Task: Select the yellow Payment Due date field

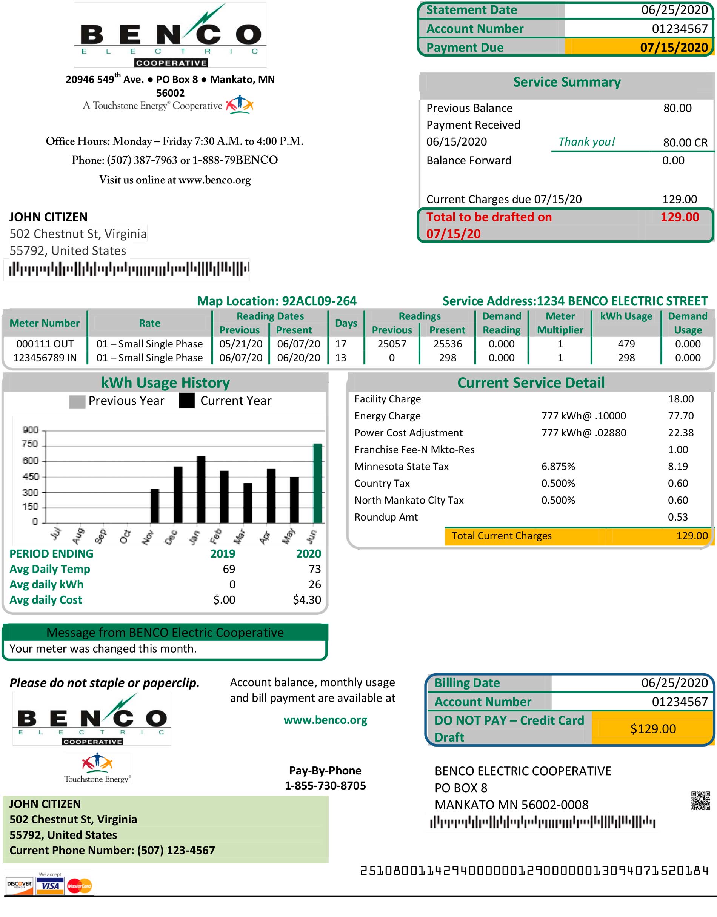Action: 638,47
